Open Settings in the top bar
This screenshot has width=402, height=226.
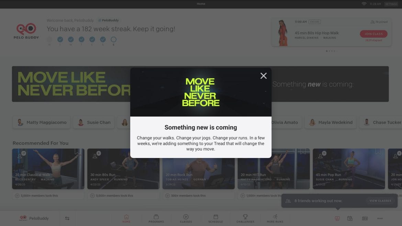point(391,4)
